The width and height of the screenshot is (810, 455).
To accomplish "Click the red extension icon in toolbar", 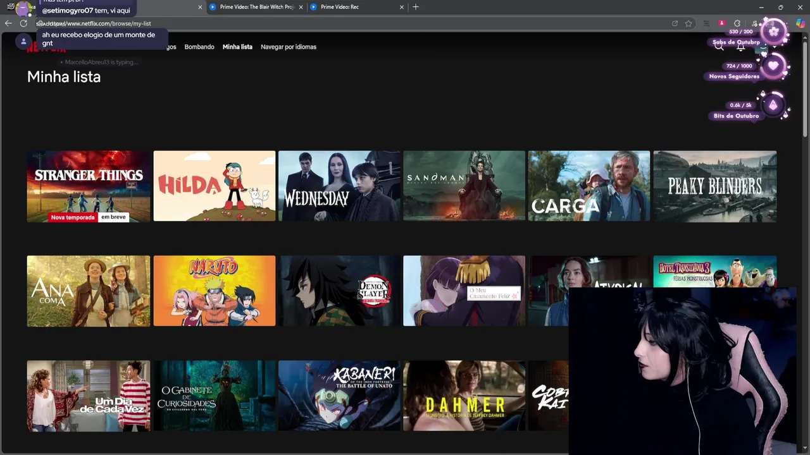I will 721,23.
